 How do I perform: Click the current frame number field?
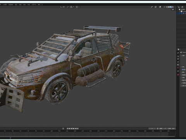point(152,129)
